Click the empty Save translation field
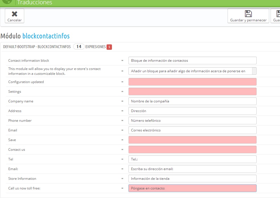Viewport: 280px width, 198px height. [x=193, y=140]
